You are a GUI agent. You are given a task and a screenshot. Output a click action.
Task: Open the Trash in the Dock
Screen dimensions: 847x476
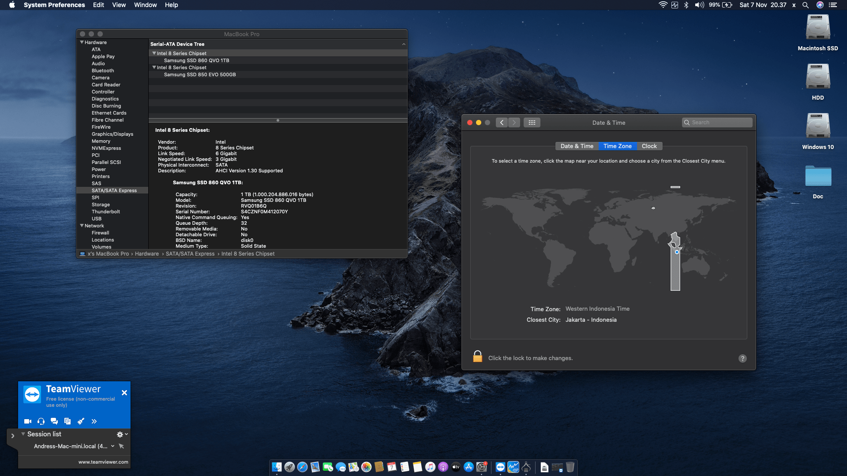tap(570, 467)
